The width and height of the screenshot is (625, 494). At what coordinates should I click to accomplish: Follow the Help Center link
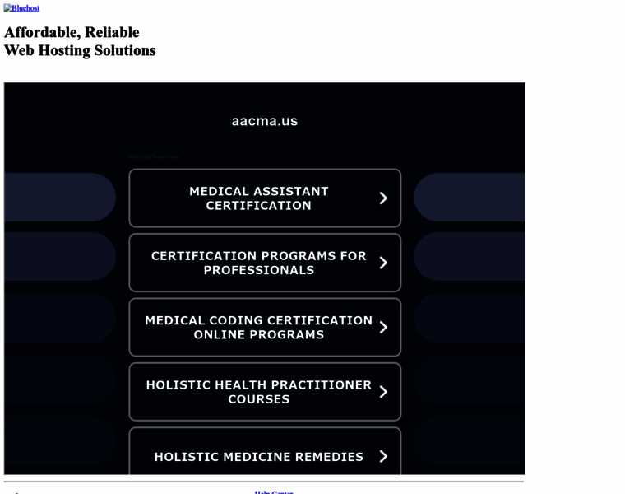coord(274,492)
